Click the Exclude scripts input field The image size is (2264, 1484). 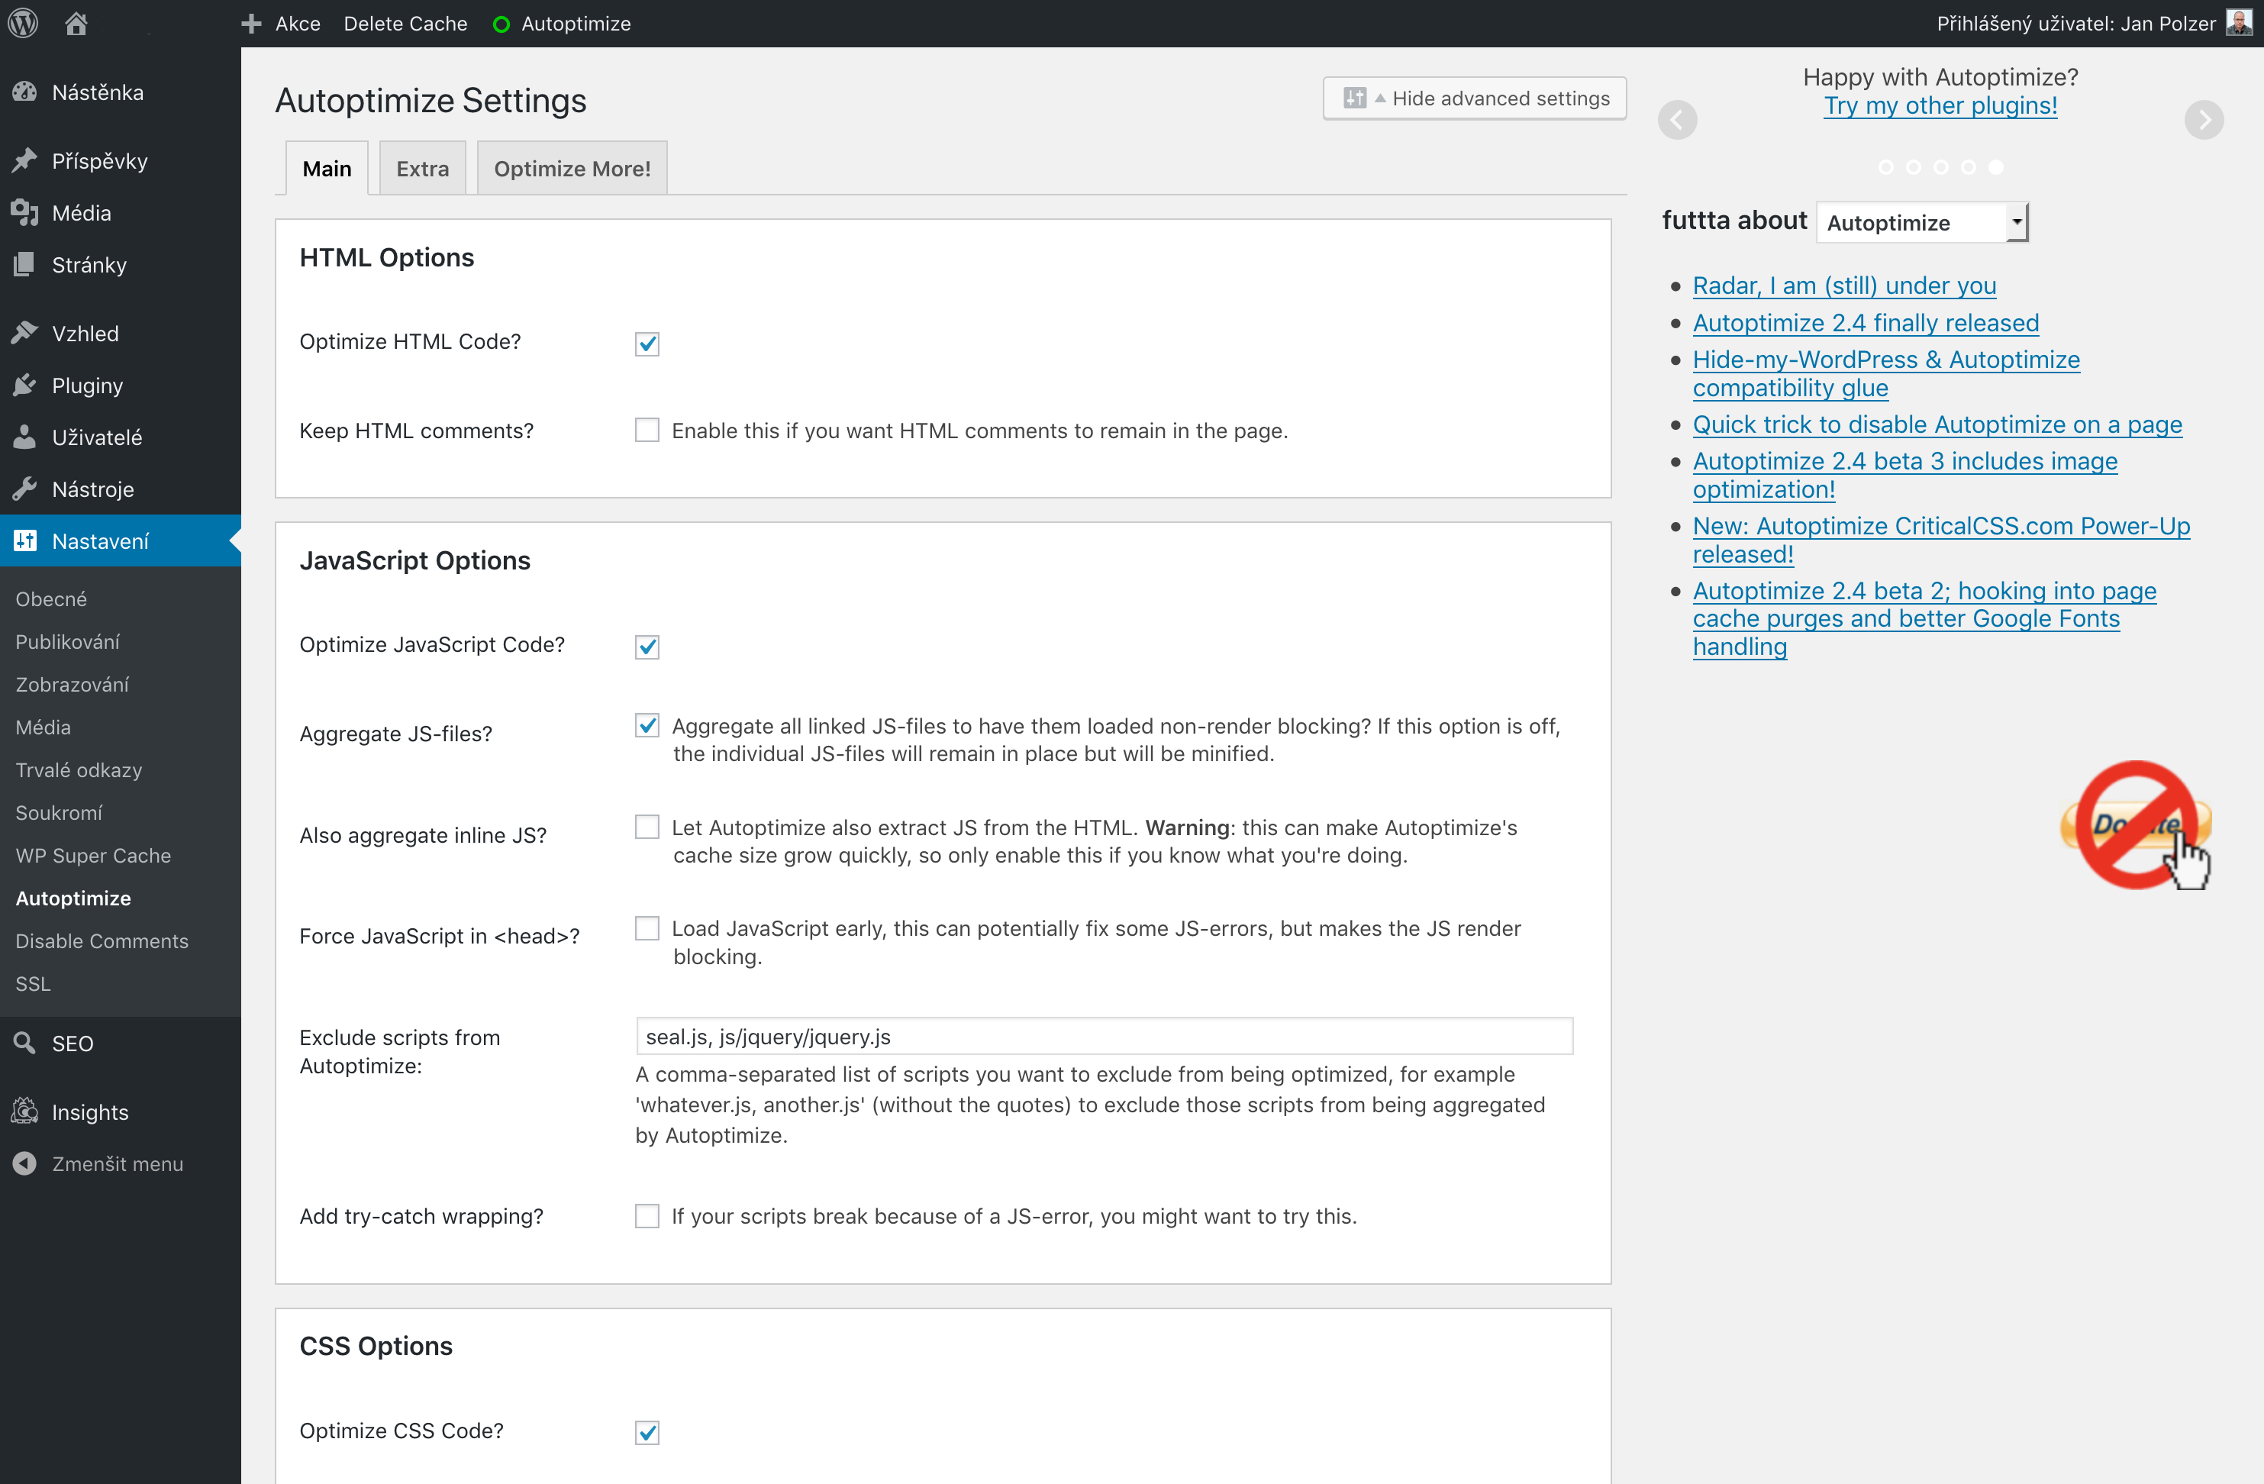point(1104,1036)
